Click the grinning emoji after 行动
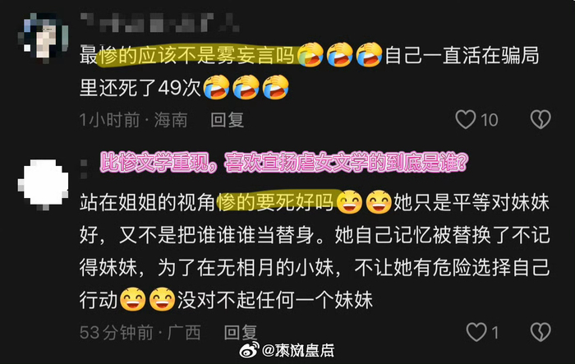 pyautogui.click(x=133, y=299)
